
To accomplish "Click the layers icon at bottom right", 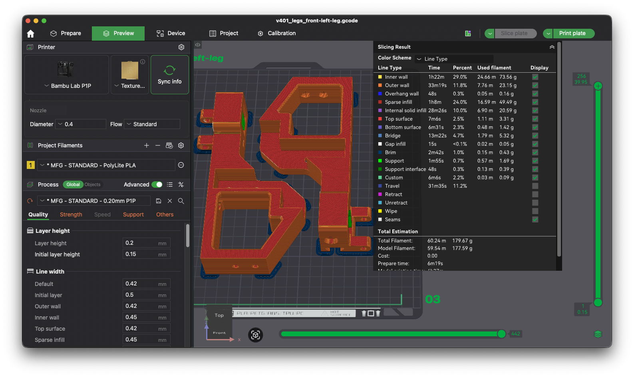I will tap(598, 334).
